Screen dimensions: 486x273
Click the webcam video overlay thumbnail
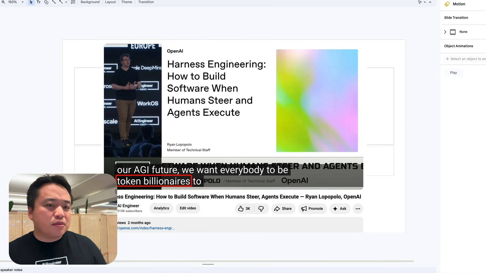click(x=63, y=219)
